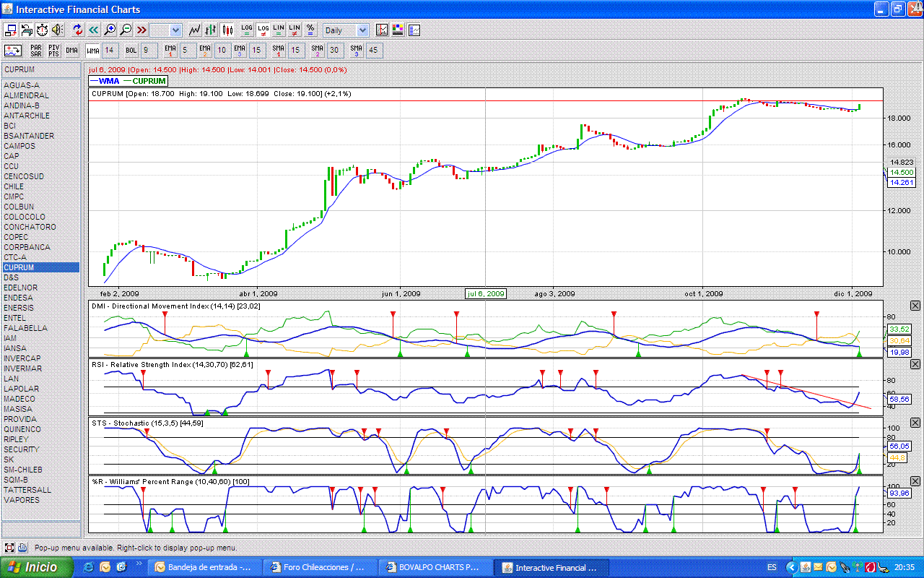
Task: Click the green scroll-back double arrow
Action: coord(93,30)
